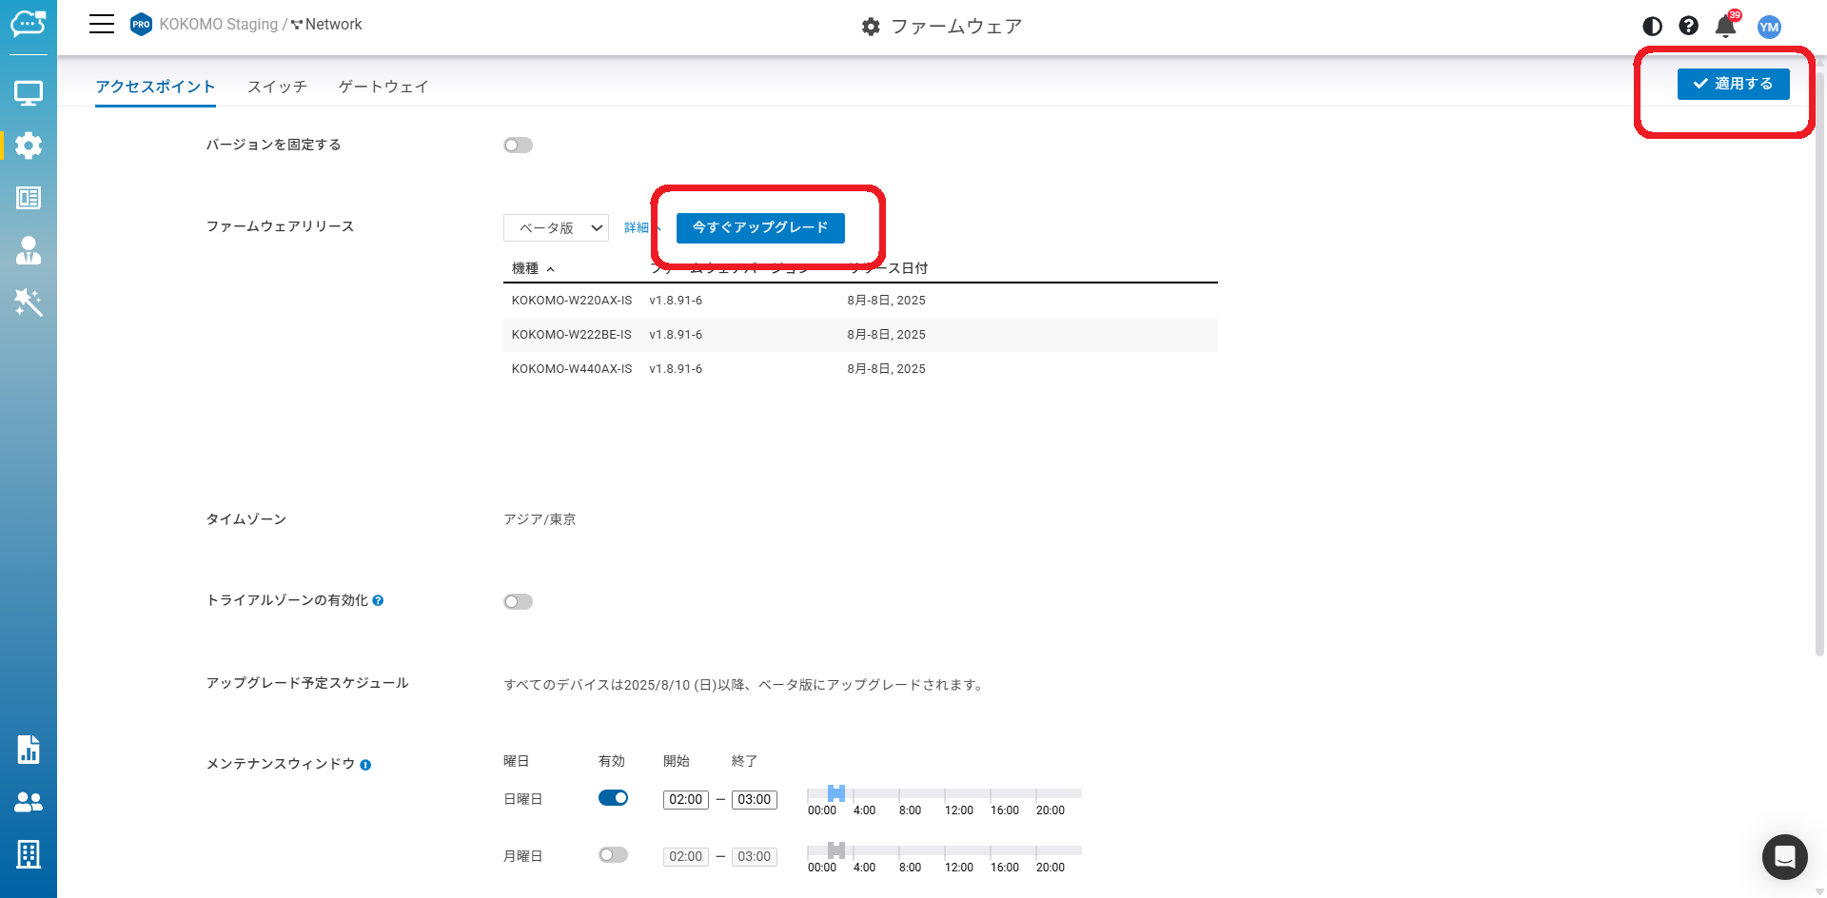
Task: Expand the 詳細 link next to release
Action: pyautogui.click(x=637, y=228)
